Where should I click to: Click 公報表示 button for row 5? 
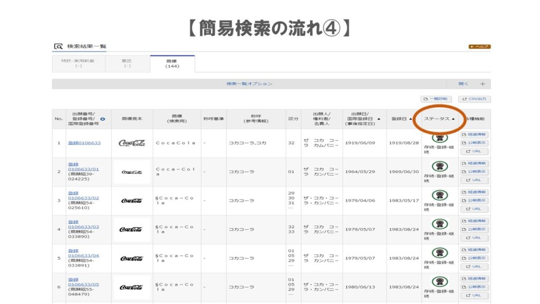(x=474, y=258)
